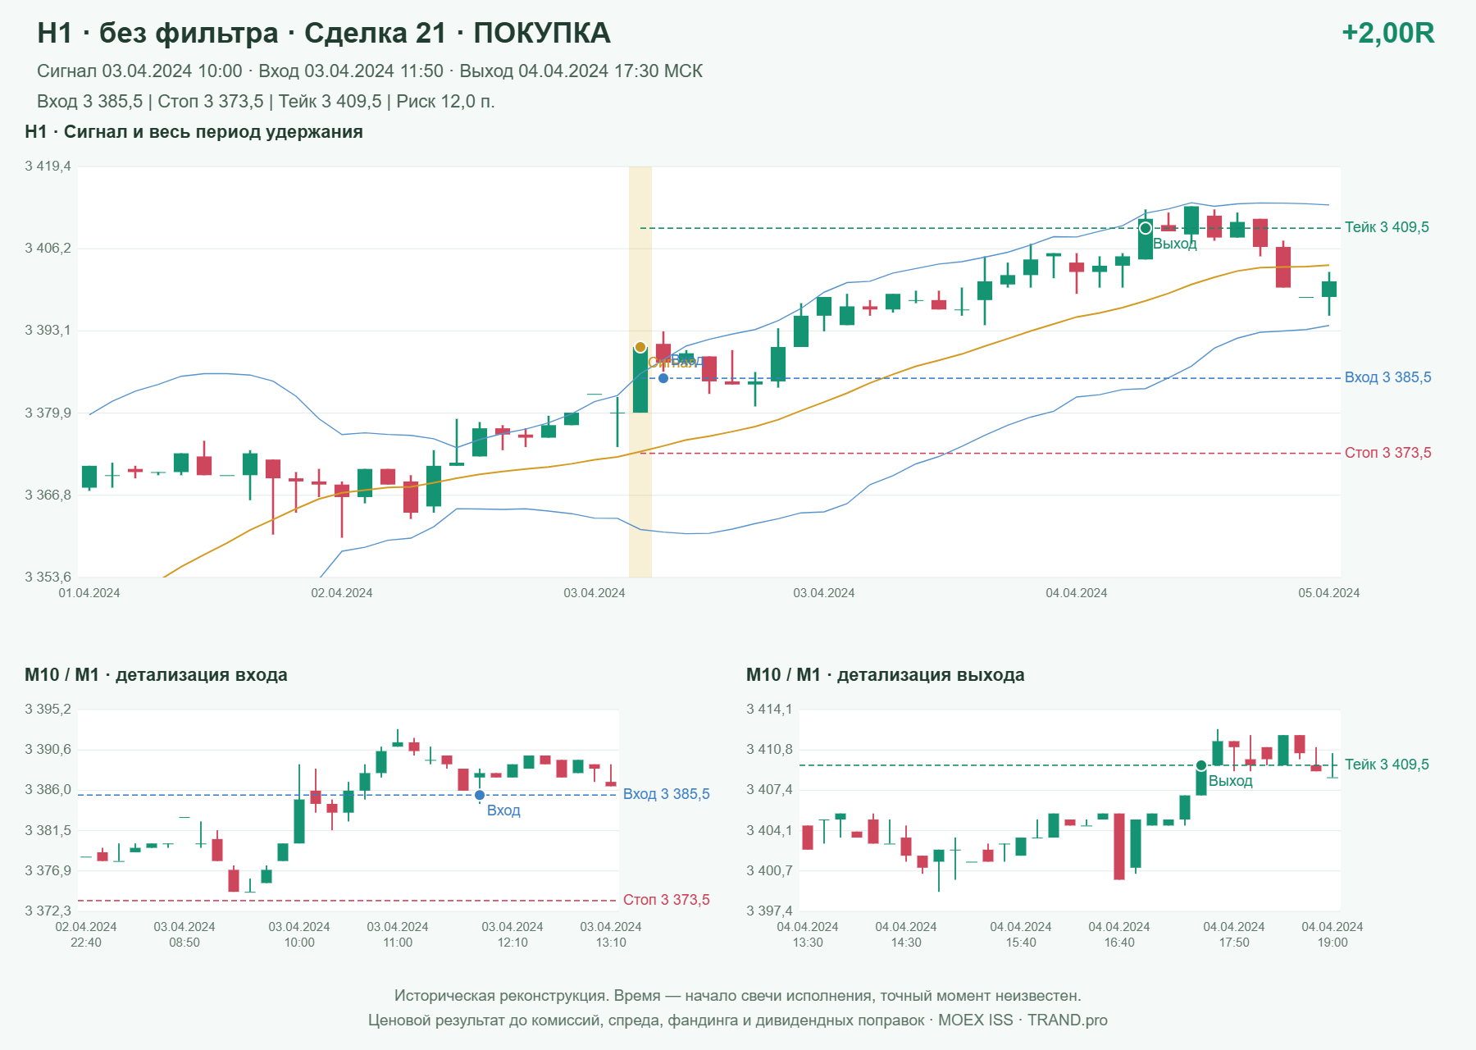Click the 05.04.2024 date axis label
The width and height of the screenshot is (1476, 1050).
click(1328, 593)
